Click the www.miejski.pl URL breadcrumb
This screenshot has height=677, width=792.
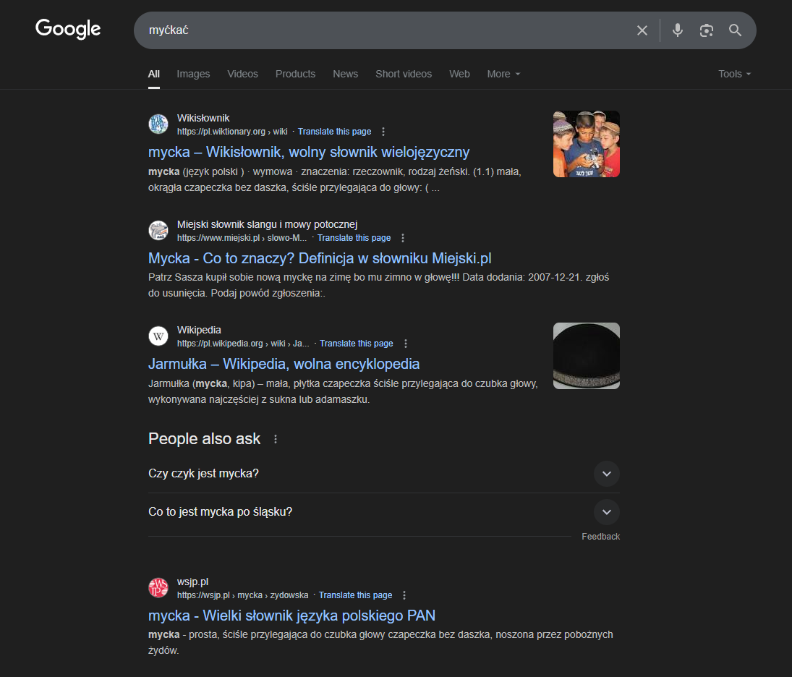pyautogui.click(x=242, y=238)
